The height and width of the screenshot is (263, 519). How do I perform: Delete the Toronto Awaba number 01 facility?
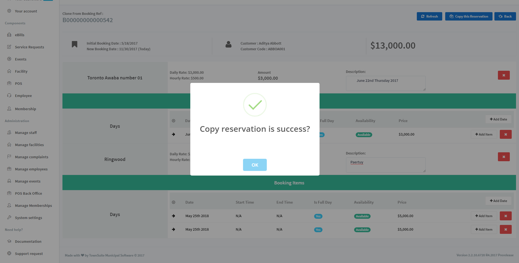pos(504,75)
